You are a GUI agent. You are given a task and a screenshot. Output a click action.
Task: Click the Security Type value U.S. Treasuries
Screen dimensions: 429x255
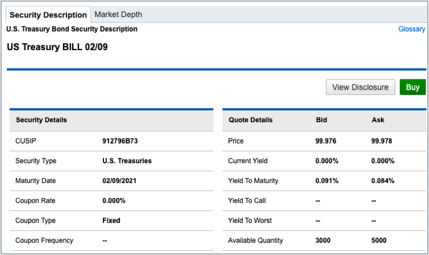[x=127, y=161]
